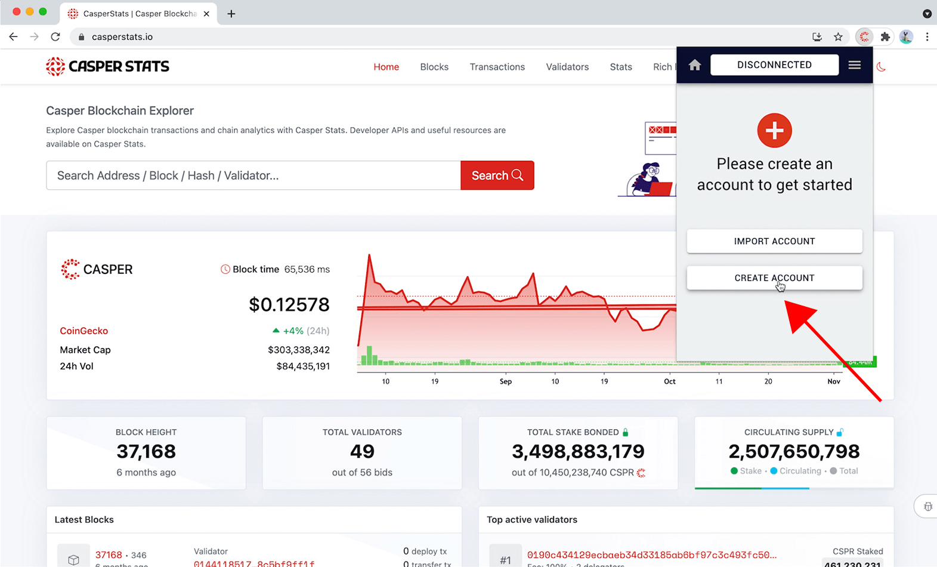The width and height of the screenshot is (937, 567).
Task: Click the Circulating legend item
Action: coord(796,471)
